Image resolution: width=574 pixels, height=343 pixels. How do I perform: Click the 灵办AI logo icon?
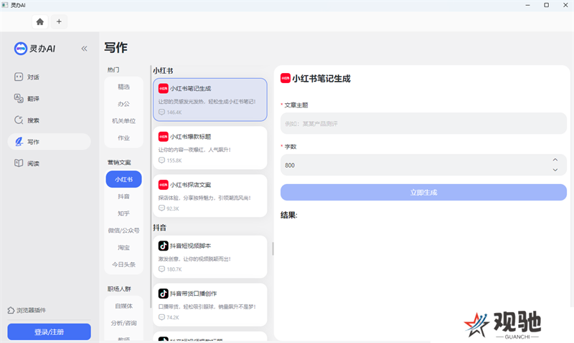(x=21, y=48)
